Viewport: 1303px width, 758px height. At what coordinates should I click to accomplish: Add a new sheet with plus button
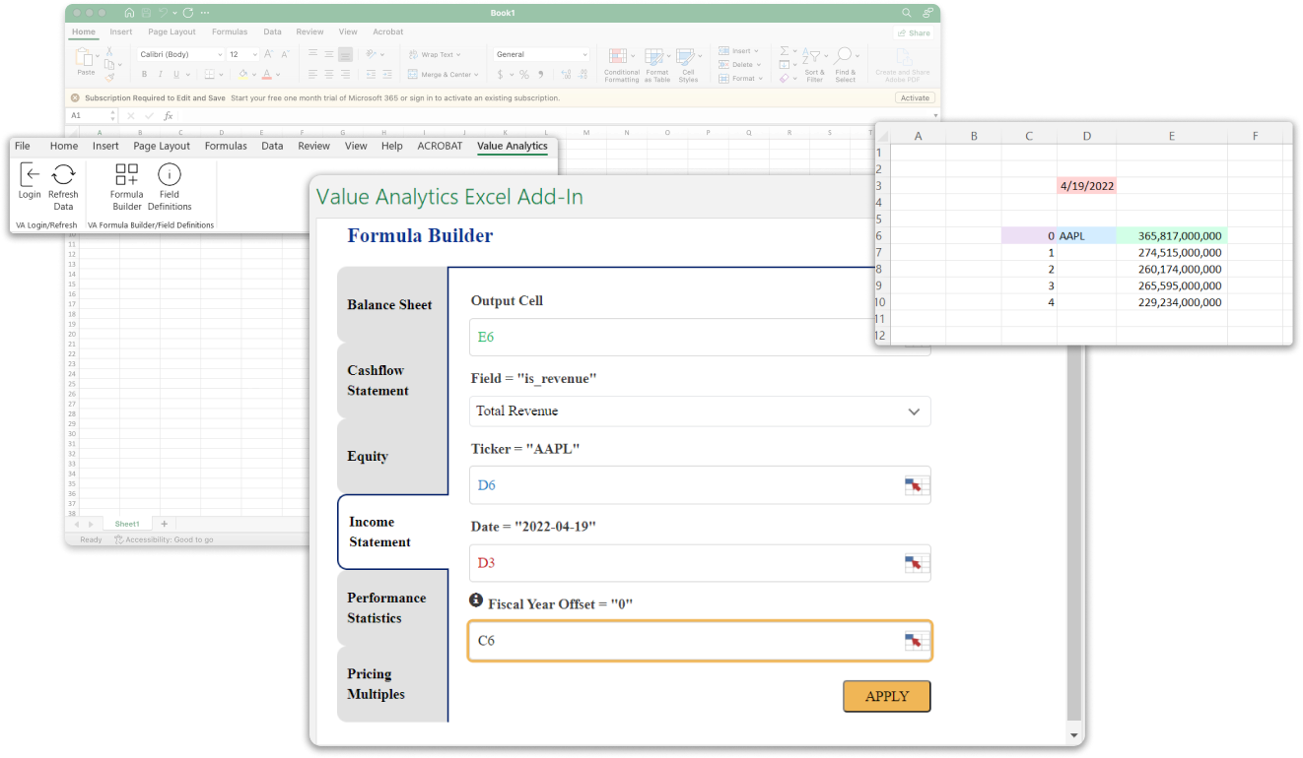[x=165, y=524]
